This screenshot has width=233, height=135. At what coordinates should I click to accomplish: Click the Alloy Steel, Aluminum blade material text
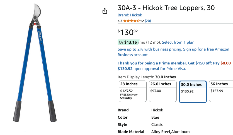tap(170, 132)
